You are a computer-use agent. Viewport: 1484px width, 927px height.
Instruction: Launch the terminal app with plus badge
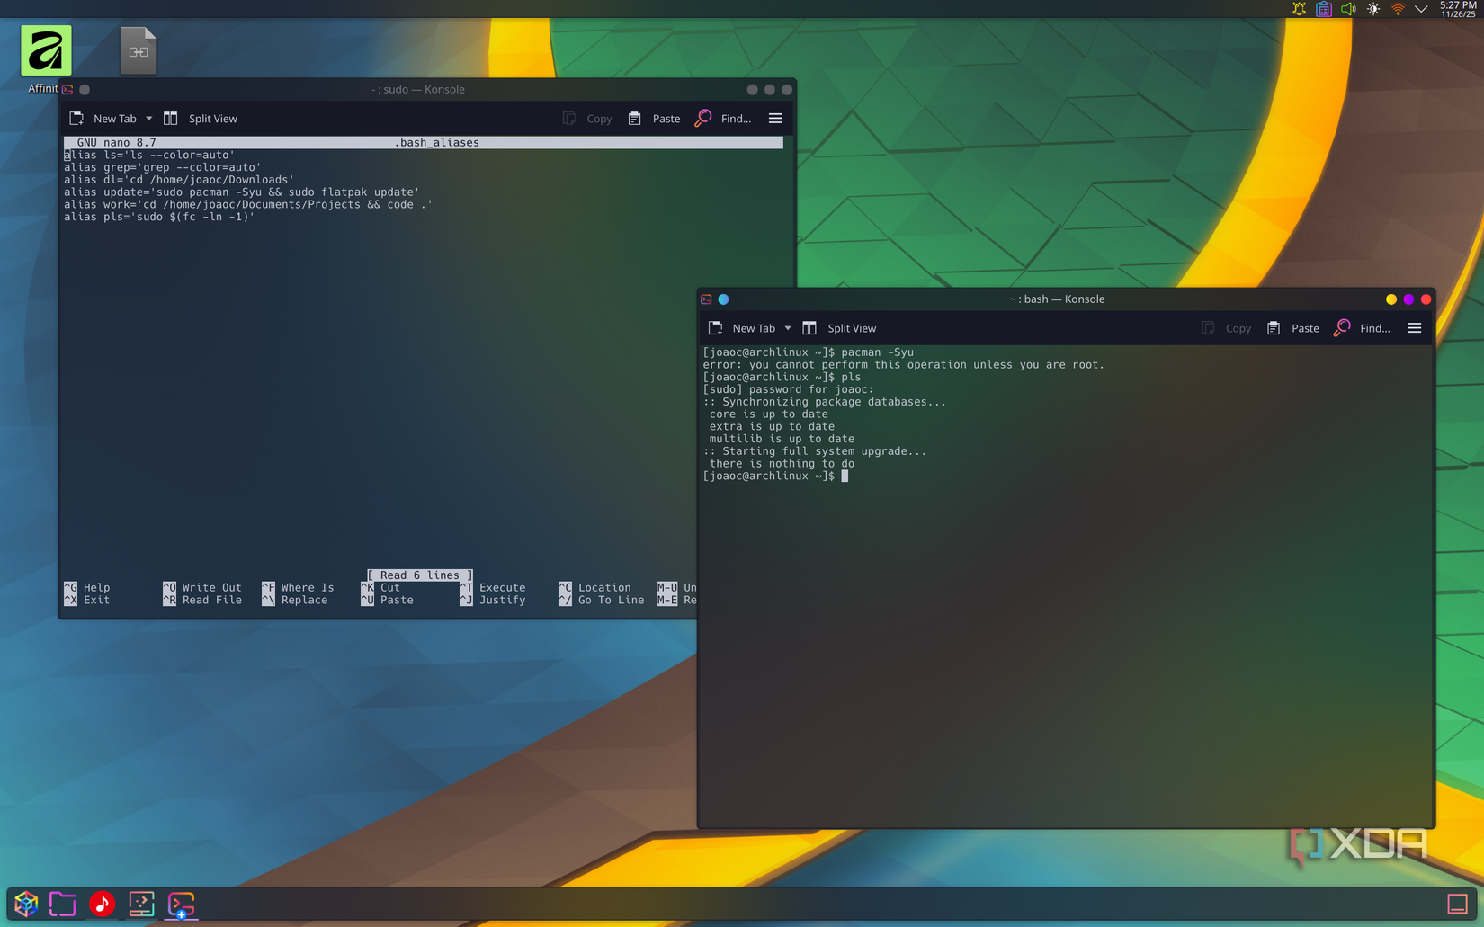tap(181, 905)
